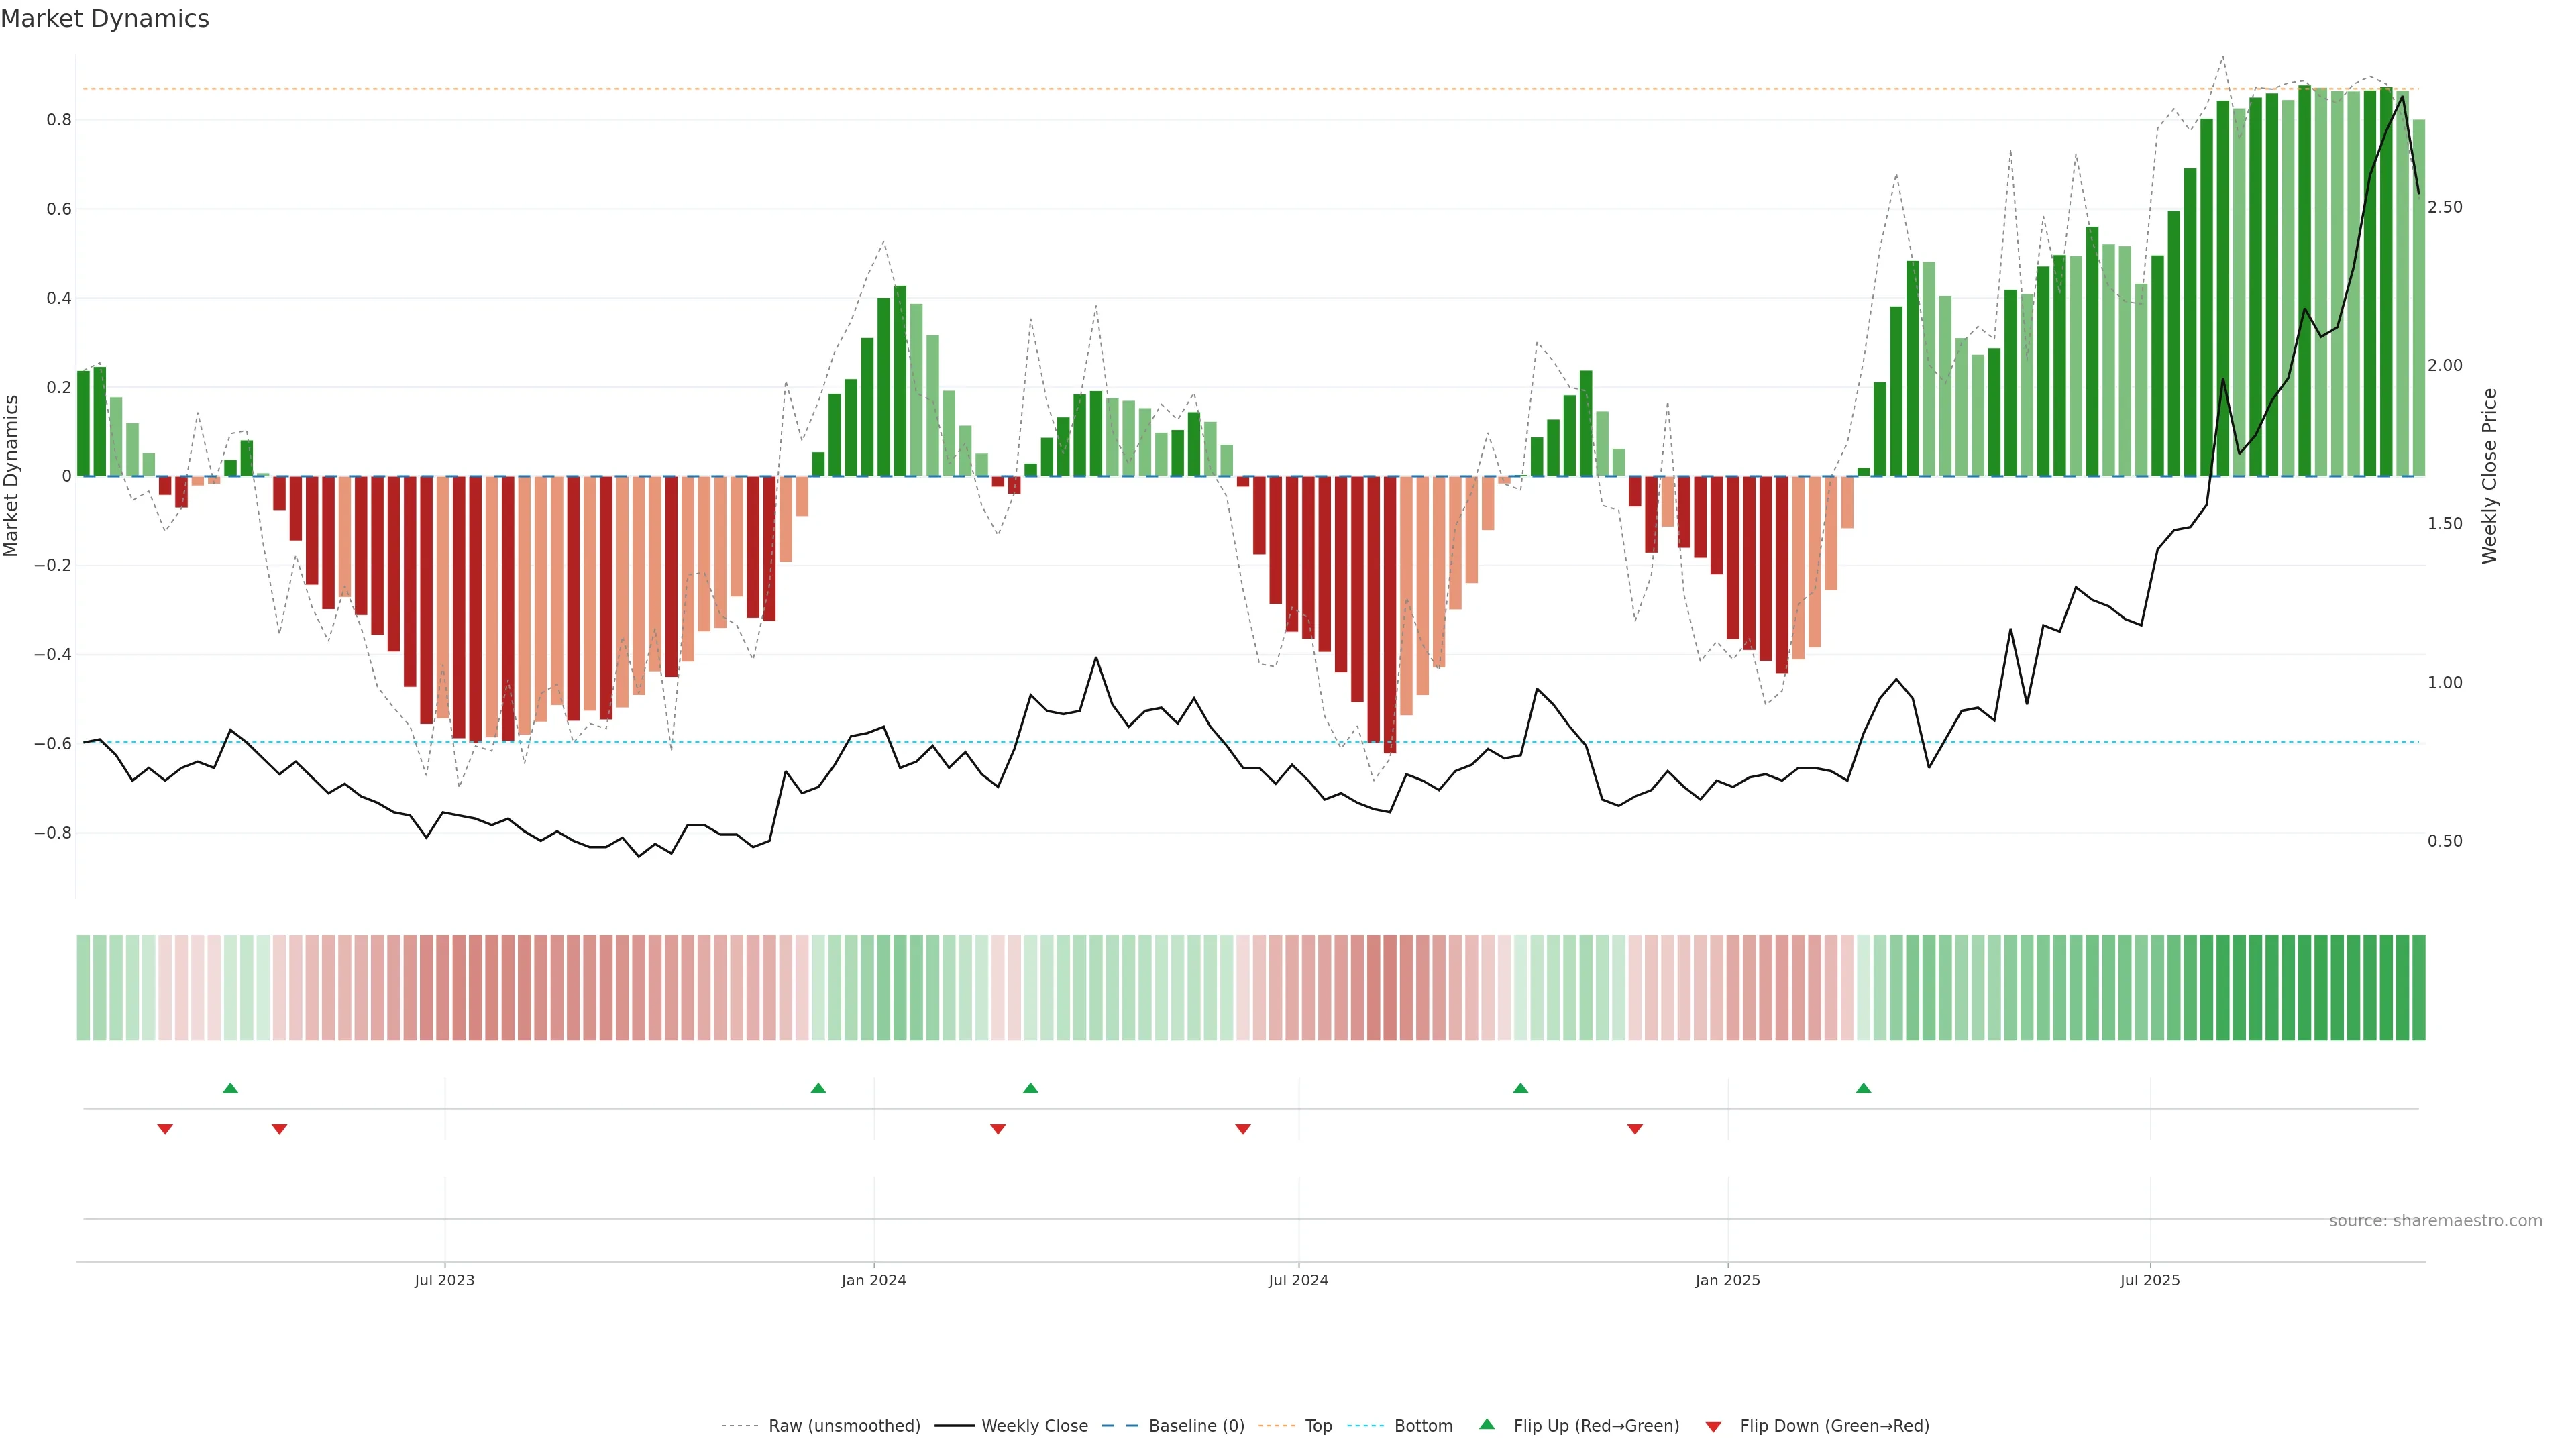Image resolution: width=2576 pixels, height=1449 pixels.
Task: Click the first green Flip Up triangle marker
Action: coord(230,1088)
